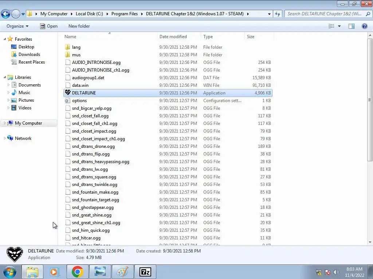The image size is (373, 279).
Task: Select the file snd_great_shine_ch1.ogg
Action: (96, 223)
